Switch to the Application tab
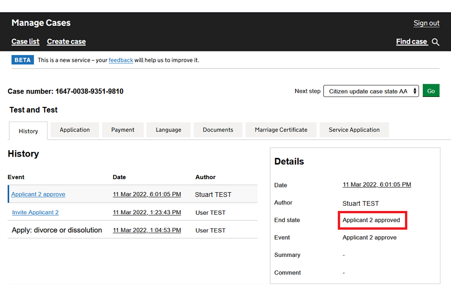The image size is (451, 300). pyautogui.click(x=75, y=130)
